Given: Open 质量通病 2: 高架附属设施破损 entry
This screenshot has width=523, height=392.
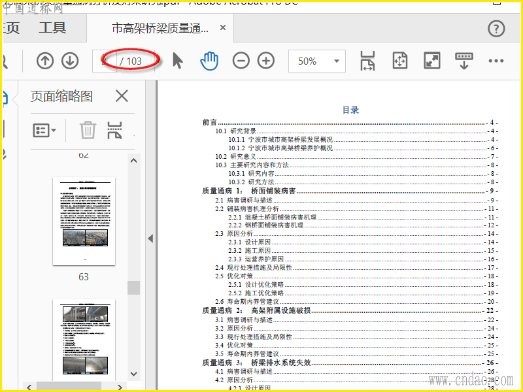Looking at the screenshot, I should [350, 311].
